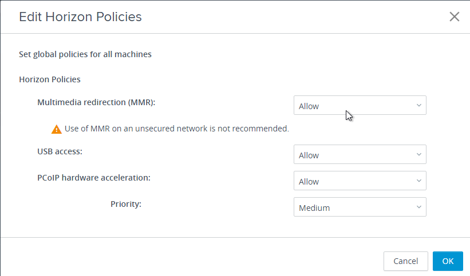Click the Multimedia redirection (MMR) label
Viewport: 470px width, 276px height.
tap(96, 102)
